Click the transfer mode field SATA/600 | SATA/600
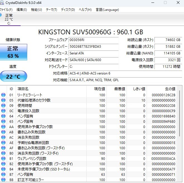Image resolution: width=184 pixels, height=183 pixels. 93,60
